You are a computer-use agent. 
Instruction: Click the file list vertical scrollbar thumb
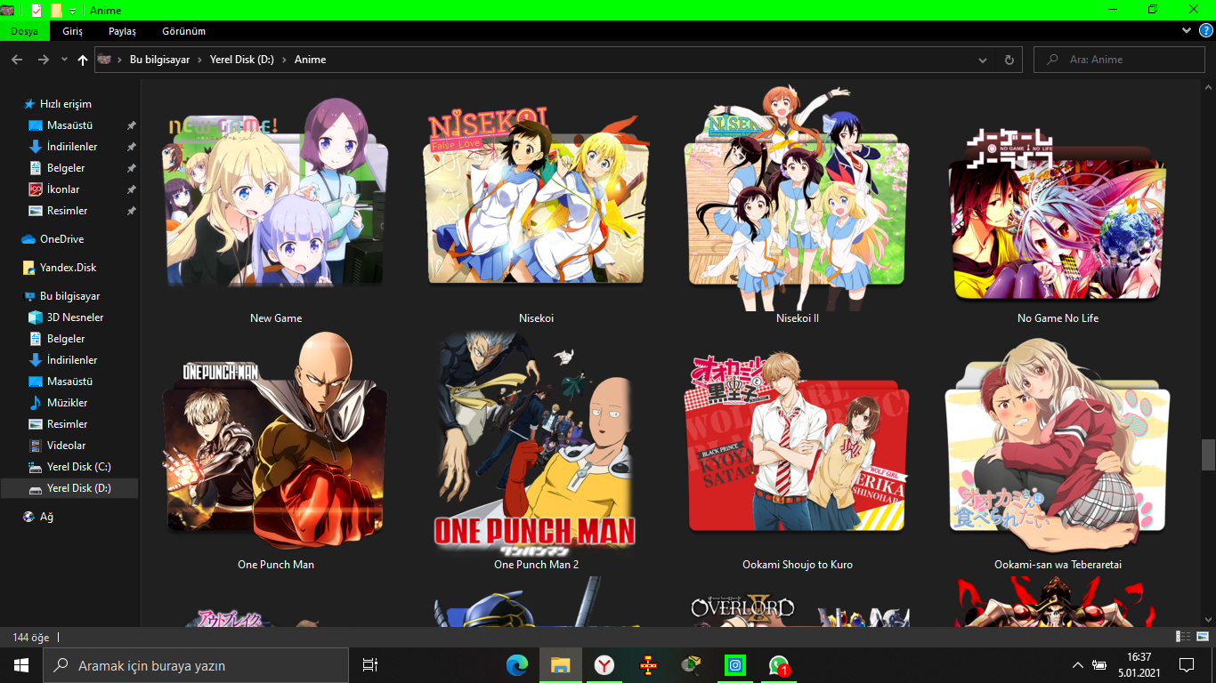[1208, 454]
